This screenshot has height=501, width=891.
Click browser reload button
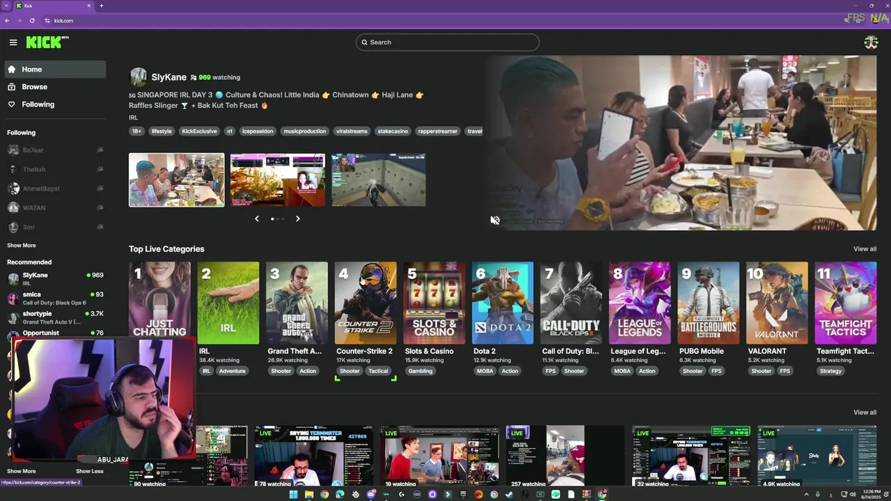tap(32, 21)
